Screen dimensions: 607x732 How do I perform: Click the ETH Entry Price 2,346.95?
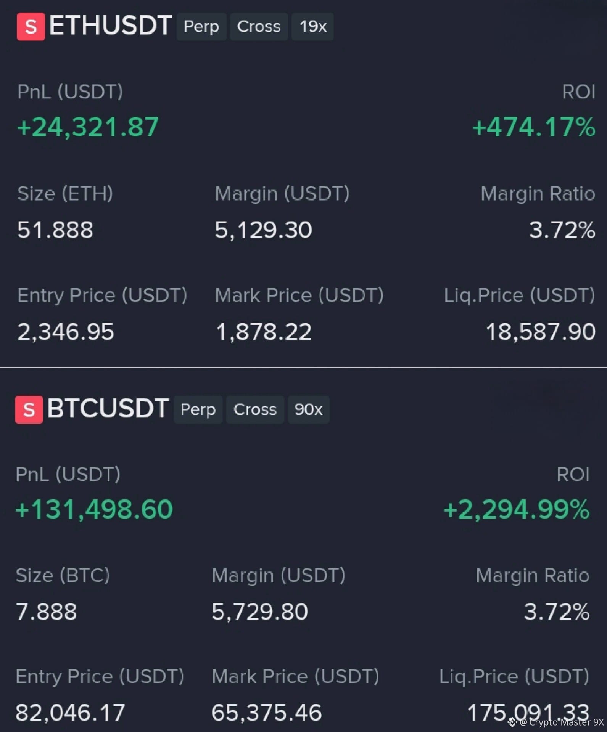click(66, 332)
